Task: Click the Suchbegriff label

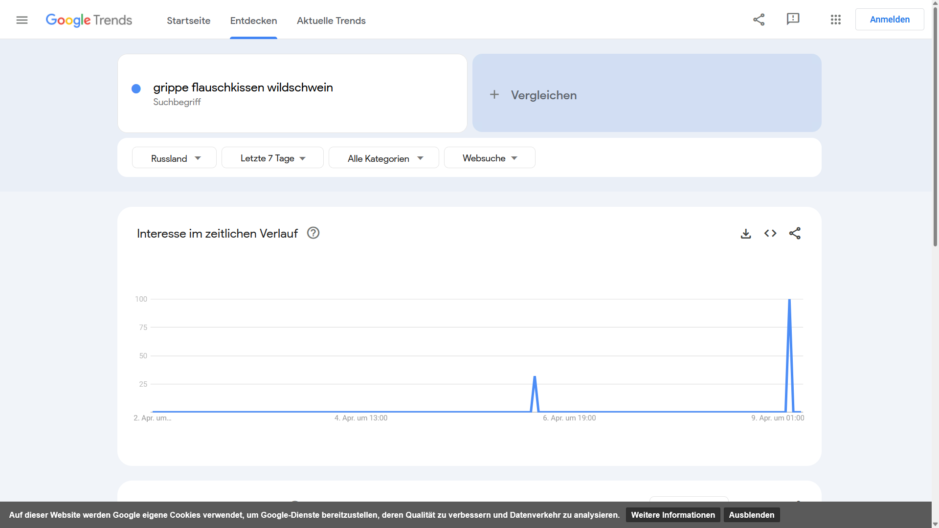Action: (x=177, y=102)
